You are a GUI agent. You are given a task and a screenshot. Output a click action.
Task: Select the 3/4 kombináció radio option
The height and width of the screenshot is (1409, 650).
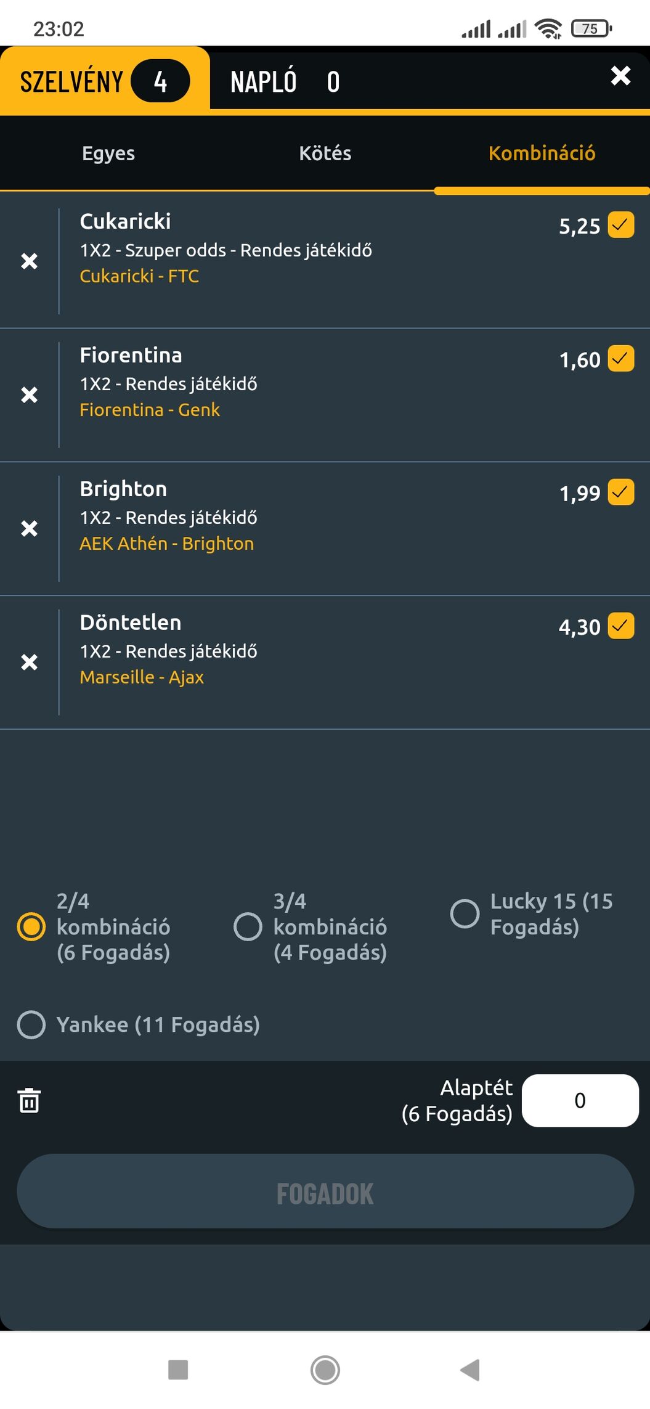click(248, 926)
